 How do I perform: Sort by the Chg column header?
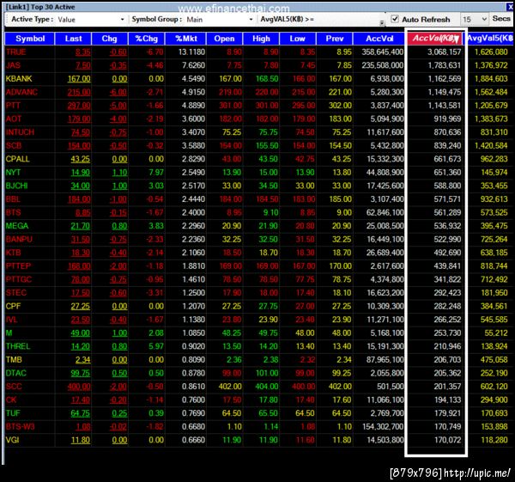109,39
